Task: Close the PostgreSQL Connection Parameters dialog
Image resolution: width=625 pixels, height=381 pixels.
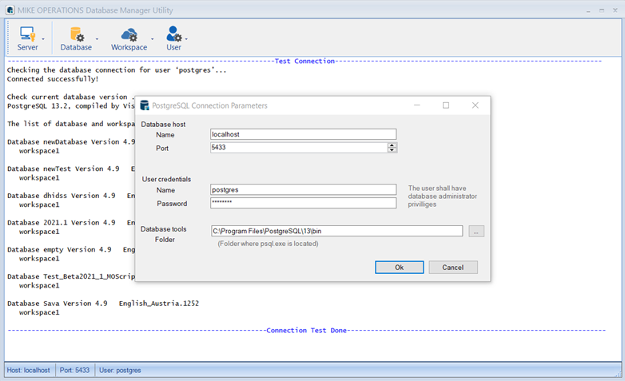Action: click(475, 105)
